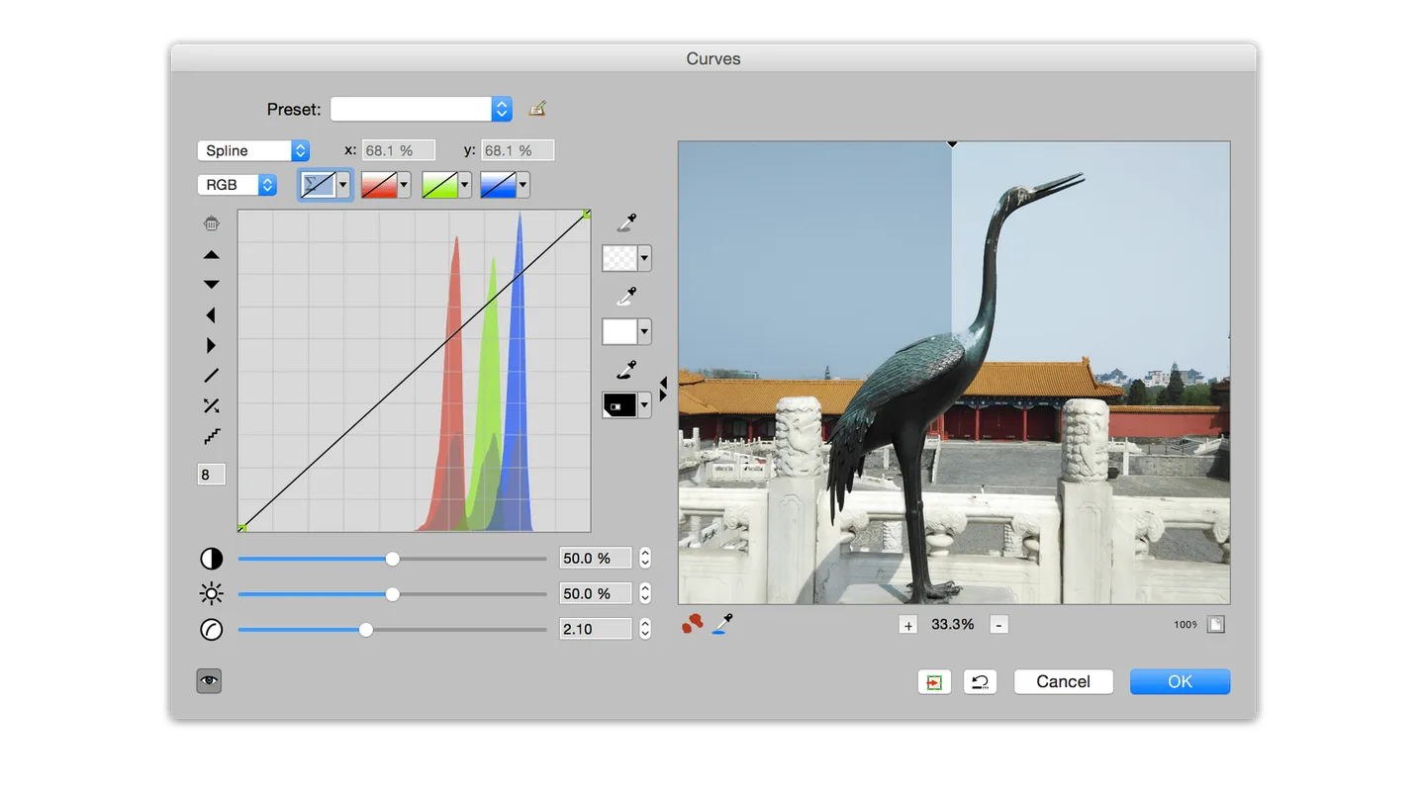Viewport: 1425px width, 791px height.
Task: Shift the curve point right with the right arrow
Action: [211, 345]
